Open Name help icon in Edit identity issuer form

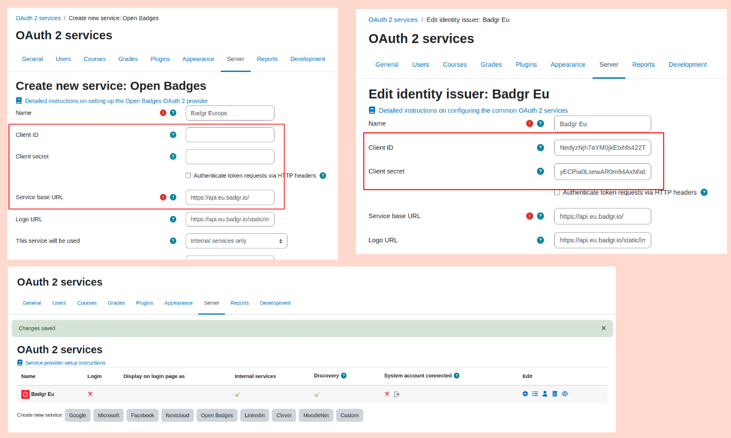pos(540,123)
